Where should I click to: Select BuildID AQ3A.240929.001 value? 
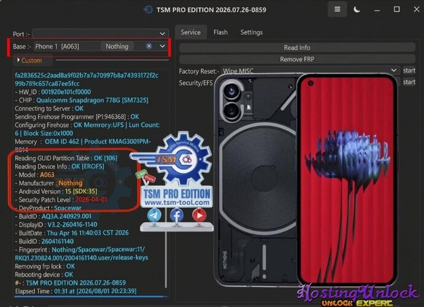66,216
